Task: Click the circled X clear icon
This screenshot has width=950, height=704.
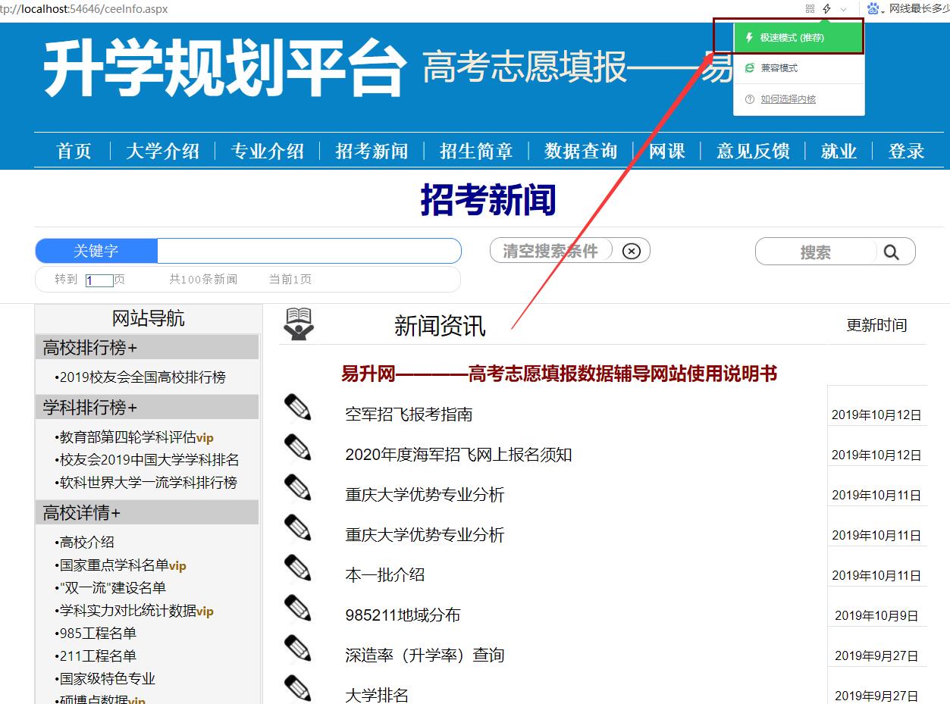Action: coord(631,252)
